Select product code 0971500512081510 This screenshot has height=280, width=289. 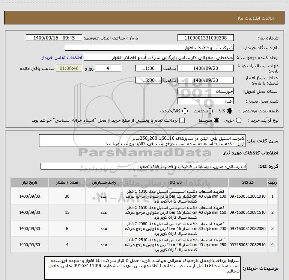247,212
